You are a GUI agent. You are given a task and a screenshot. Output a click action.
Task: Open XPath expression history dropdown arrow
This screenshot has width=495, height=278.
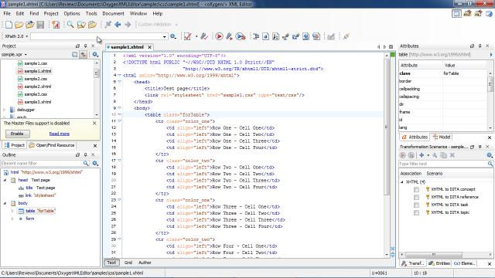tap(164, 36)
